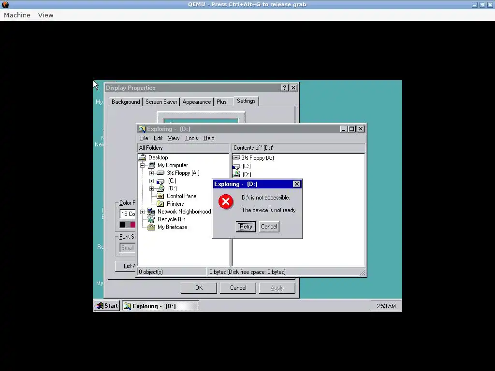Image resolution: width=495 pixels, height=371 pixels.
Task: Select the floppy drive icon in tree
Action: [160, 173]
